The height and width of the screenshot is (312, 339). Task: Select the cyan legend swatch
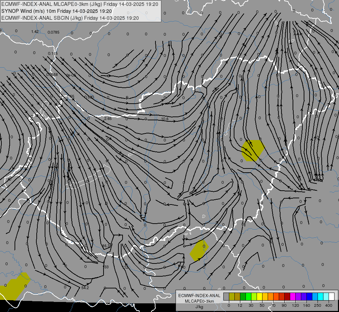pyautogui.click(x=320, y=296)
